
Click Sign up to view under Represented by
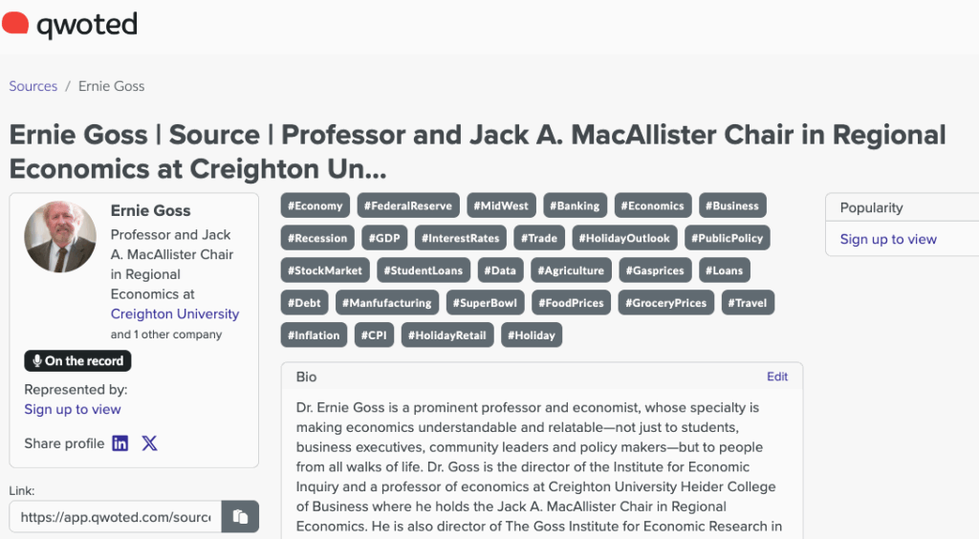(73, 409)
